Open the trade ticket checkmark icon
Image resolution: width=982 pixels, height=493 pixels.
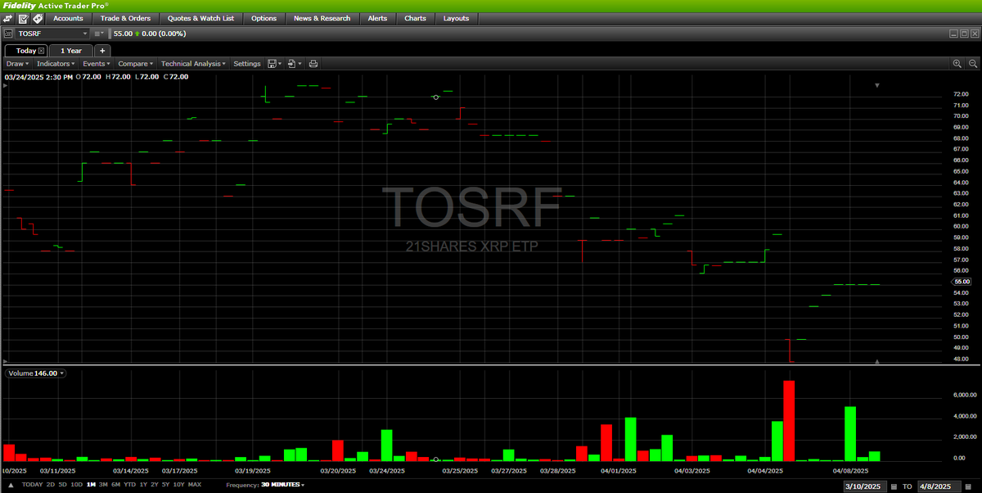(23, 18)
